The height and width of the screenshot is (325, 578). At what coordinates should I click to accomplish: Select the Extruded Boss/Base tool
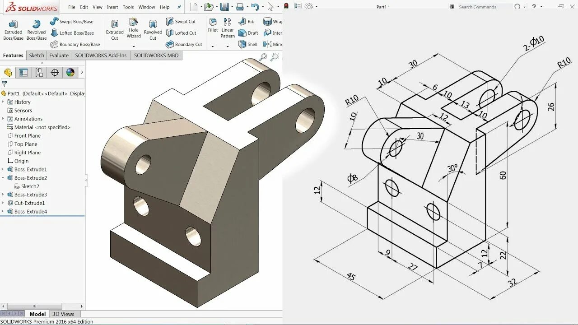point(13,30)
